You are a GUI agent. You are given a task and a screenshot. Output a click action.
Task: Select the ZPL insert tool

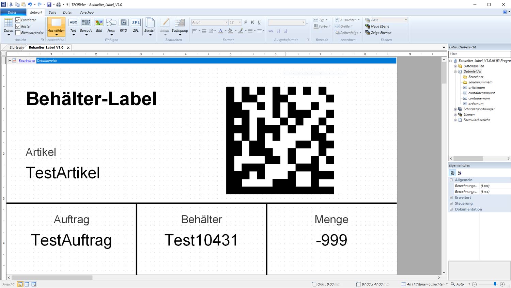tap(136, 26)
